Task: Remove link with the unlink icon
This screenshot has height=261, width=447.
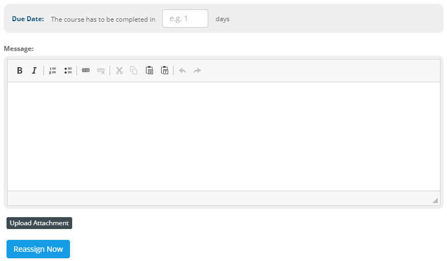Action: [101, 70]
